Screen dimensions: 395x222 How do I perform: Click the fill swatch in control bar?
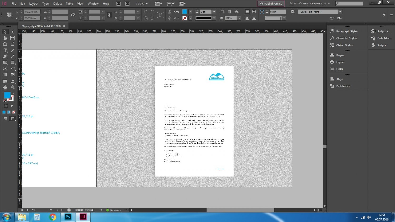point(185,12)
